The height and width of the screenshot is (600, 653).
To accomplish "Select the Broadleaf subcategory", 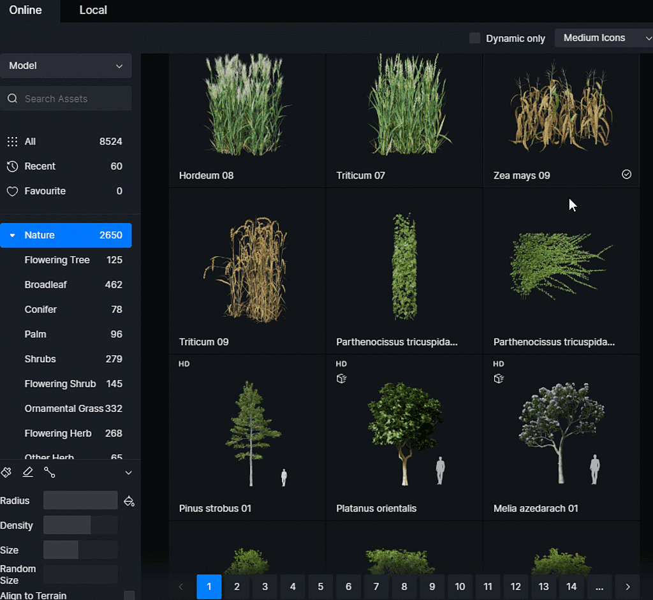I will click(x=66, y=285).
